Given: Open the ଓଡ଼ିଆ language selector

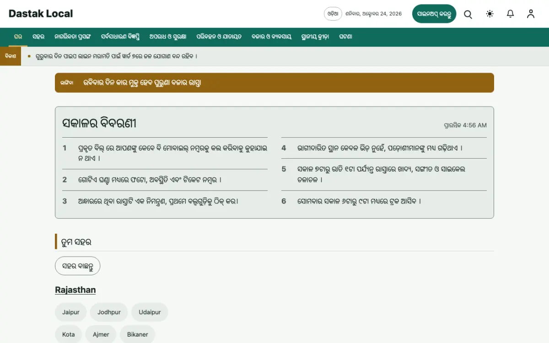Looking at the screenshot, I should pos(333,14).
